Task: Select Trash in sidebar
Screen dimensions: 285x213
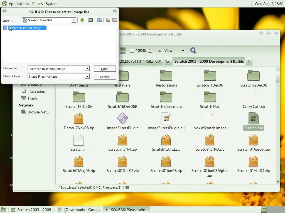Action: point(30,98)
